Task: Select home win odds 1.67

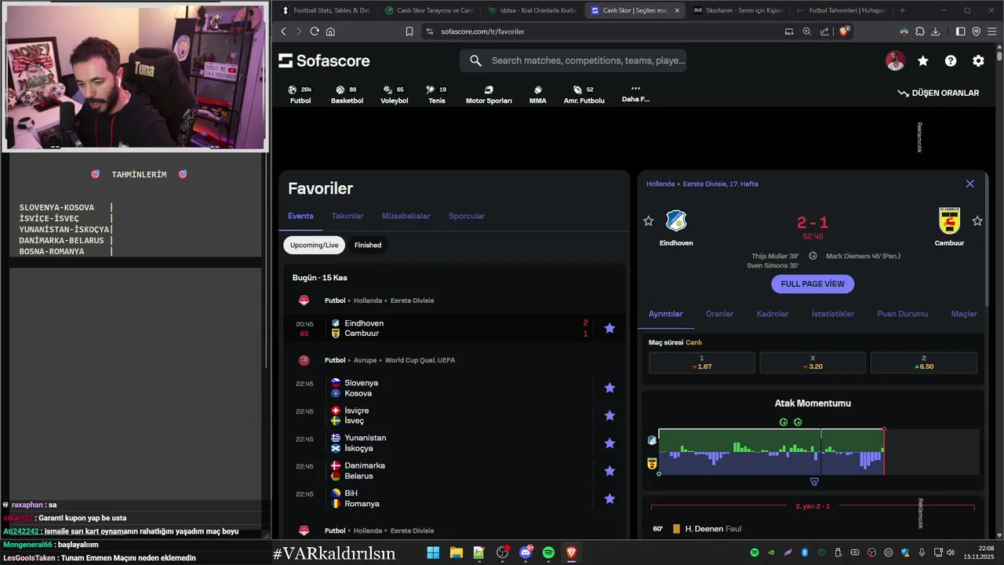Action: tap(701, 363)
